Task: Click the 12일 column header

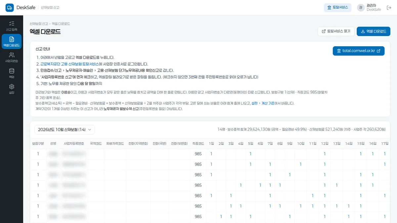Action: [x=325, y=143]
